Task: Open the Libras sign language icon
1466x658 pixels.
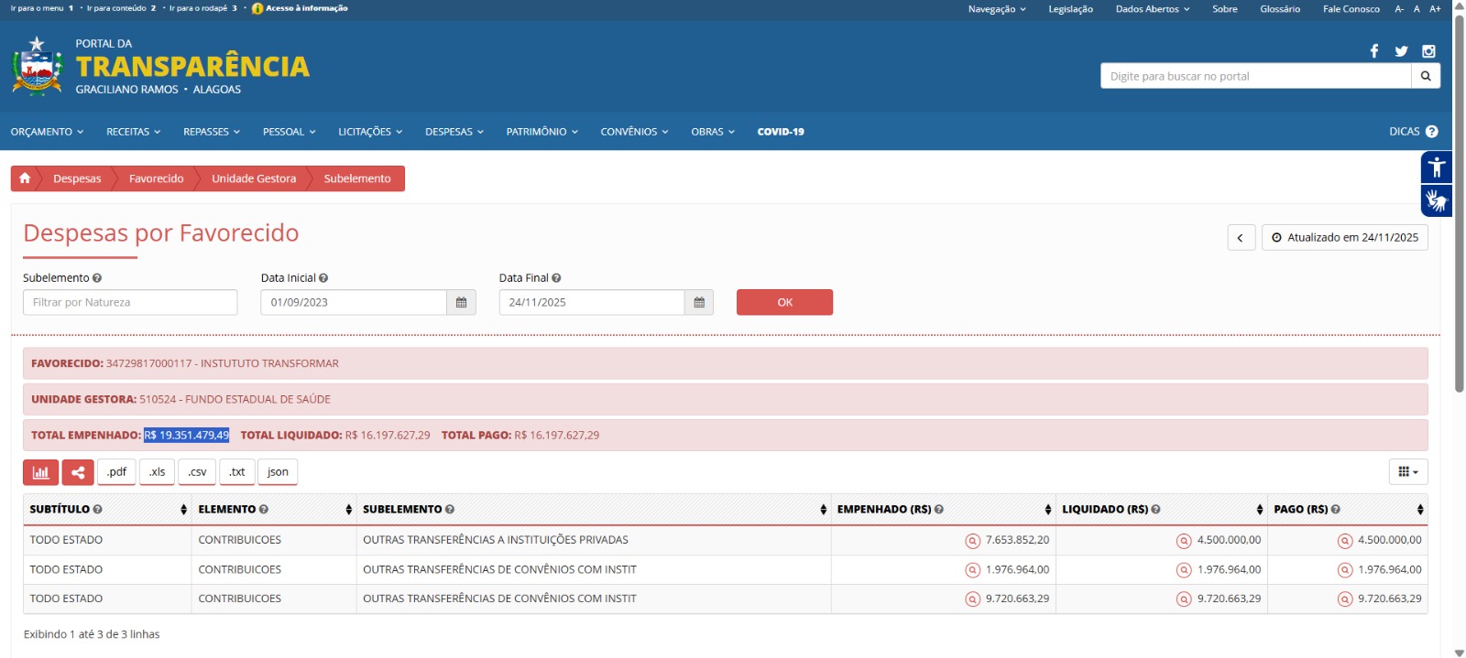Action: (x=1436, y=200)
